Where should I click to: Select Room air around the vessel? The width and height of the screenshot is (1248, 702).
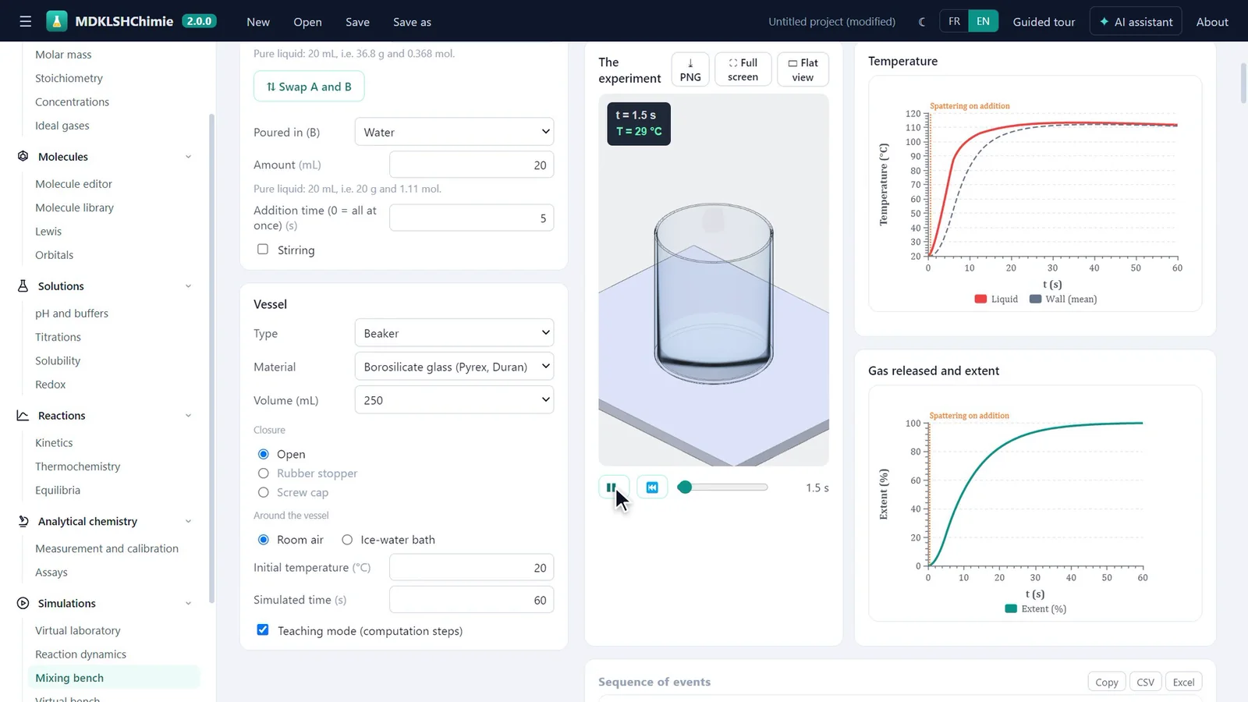264,540
